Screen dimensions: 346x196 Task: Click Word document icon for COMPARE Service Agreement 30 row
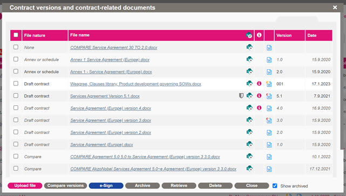[x=269, y=48]
